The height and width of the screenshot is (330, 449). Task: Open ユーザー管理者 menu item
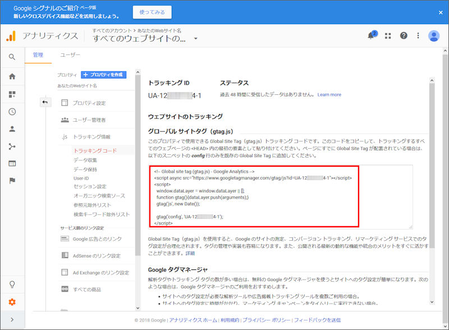click(89, 120)
